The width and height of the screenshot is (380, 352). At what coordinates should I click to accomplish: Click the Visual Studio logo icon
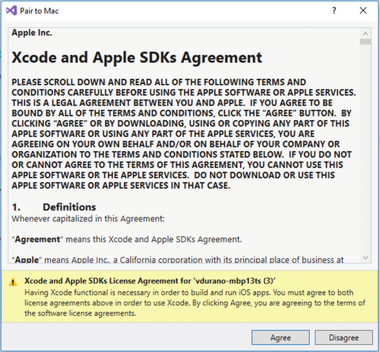(11, 11)
